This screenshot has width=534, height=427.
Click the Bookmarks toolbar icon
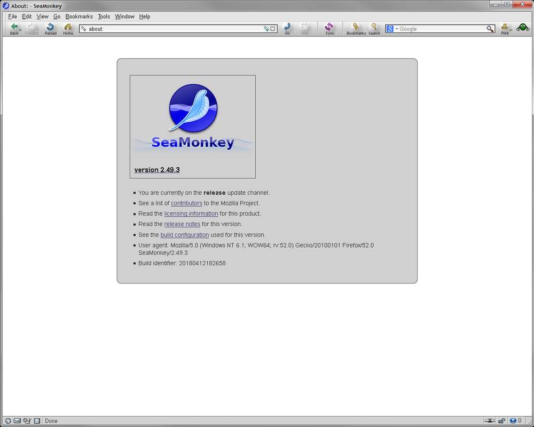coord(356,29)
